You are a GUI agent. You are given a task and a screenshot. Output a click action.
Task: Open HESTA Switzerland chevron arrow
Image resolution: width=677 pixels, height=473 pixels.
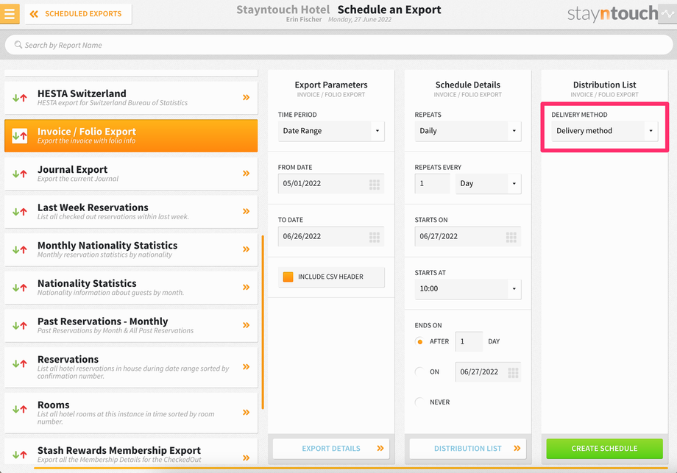tap(246, 98)
